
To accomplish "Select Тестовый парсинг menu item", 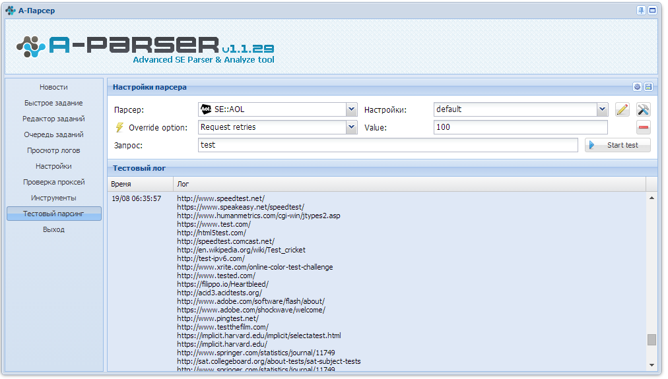I will (x=53, y=214).
